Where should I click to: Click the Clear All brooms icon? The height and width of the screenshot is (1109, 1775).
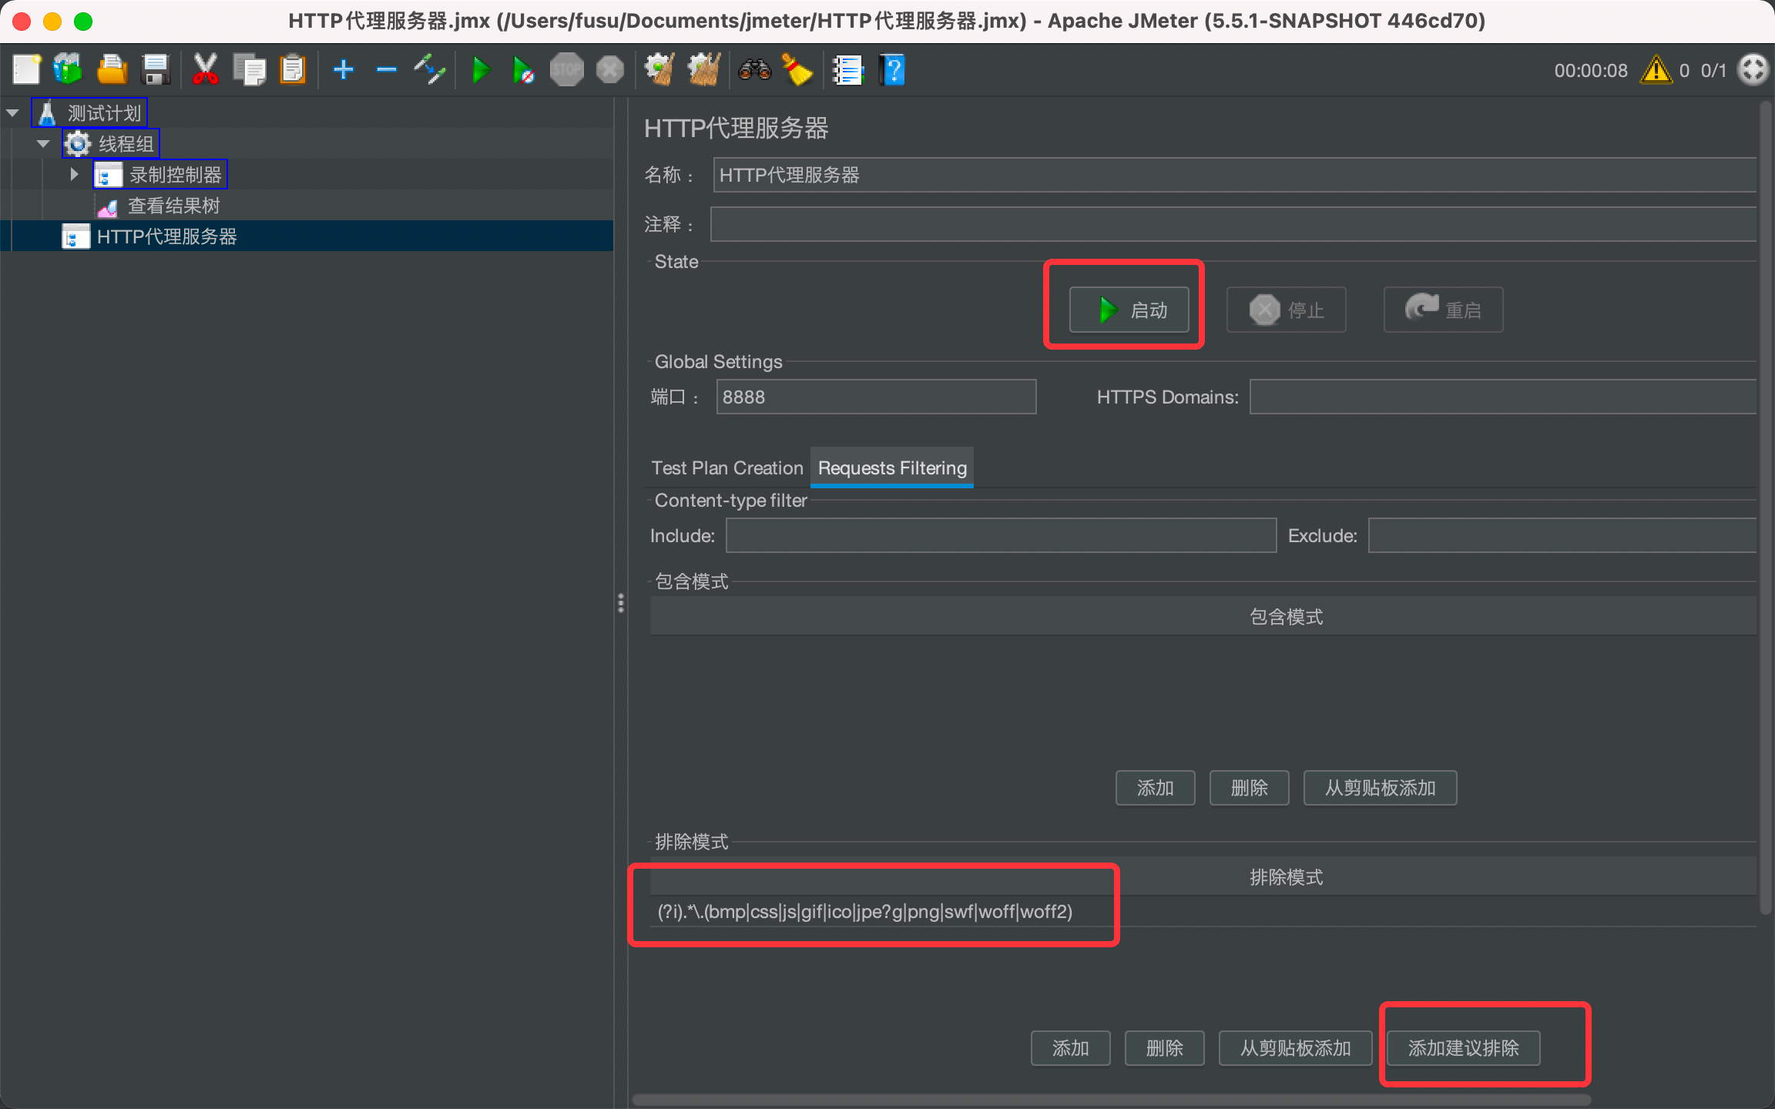[x=703, y=70]
